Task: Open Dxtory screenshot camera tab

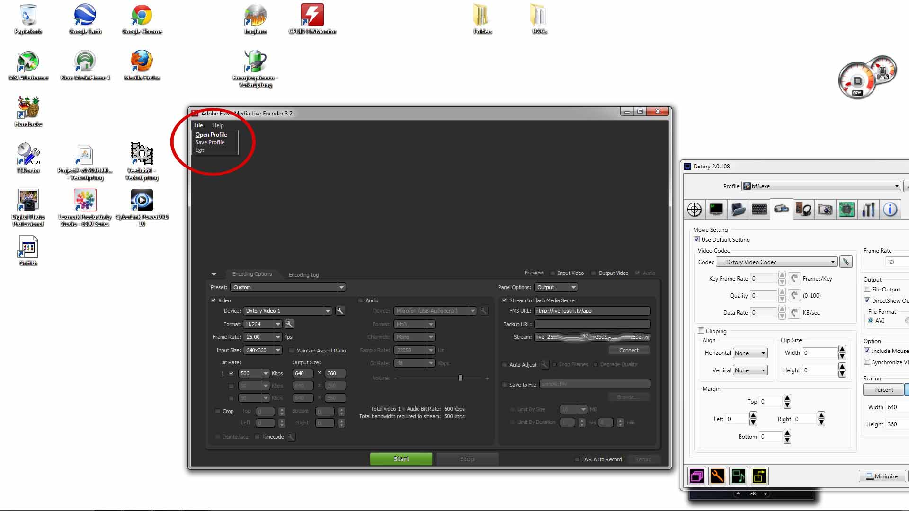Action: pos(825,210)
